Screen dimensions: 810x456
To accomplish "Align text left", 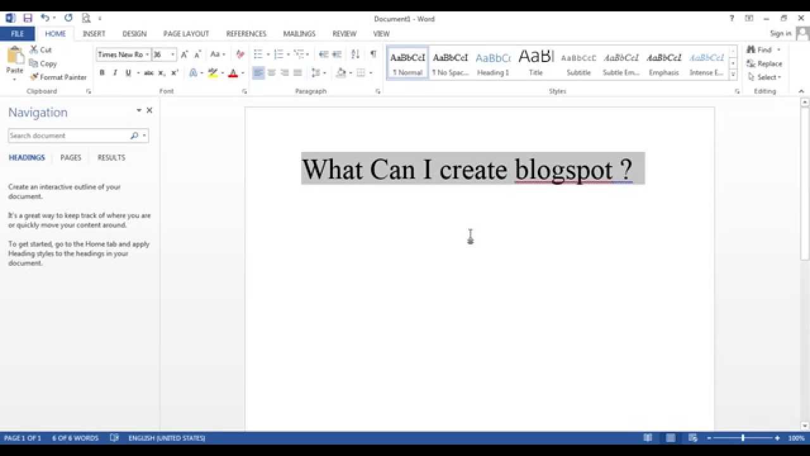I will coord(258,73).
